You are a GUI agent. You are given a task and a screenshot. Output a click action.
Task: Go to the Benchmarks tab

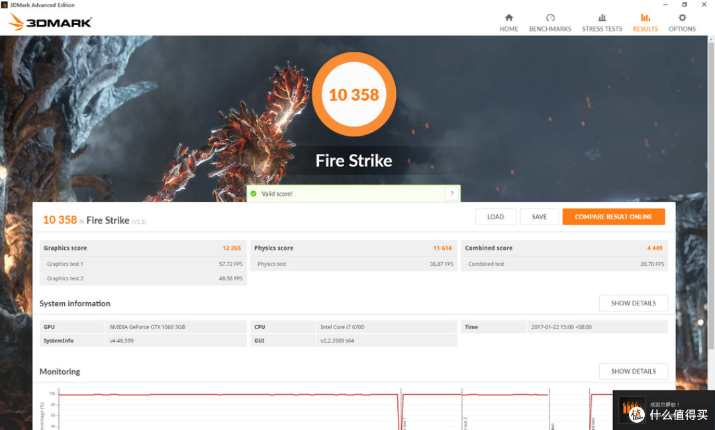click(x=550, y=23)
